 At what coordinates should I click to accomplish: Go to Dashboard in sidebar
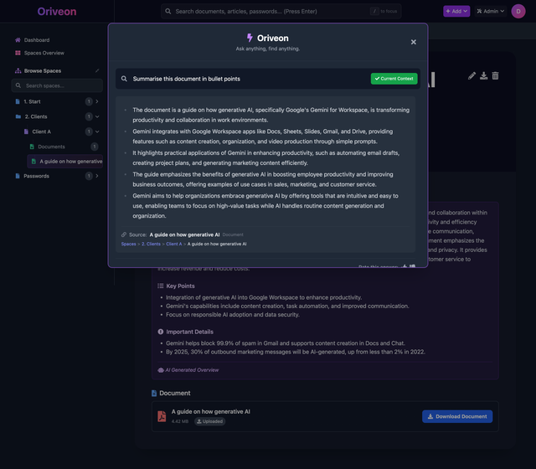click(37, 40)
